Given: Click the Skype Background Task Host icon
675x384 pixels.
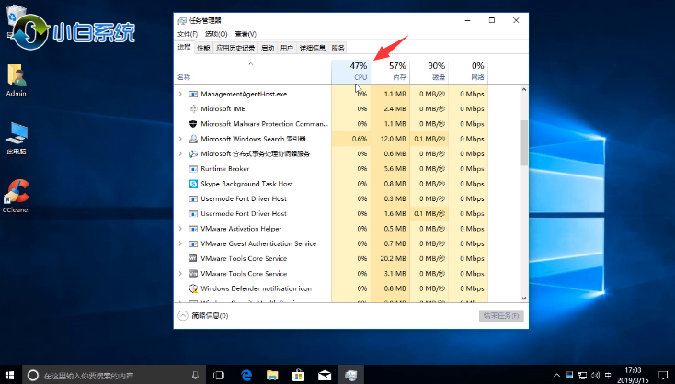Looking at the screenshot, I should point(193,184).
